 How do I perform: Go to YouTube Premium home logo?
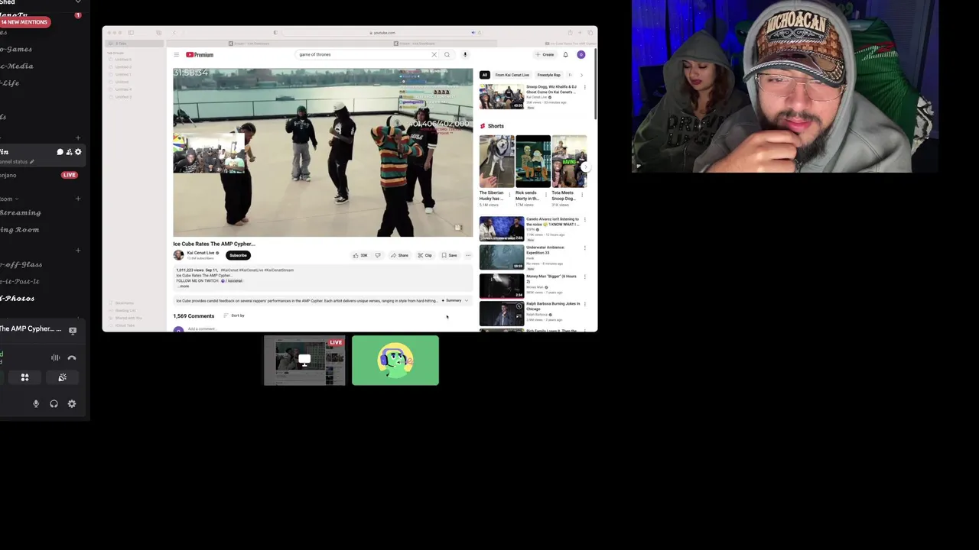click(x=200, y=54)
